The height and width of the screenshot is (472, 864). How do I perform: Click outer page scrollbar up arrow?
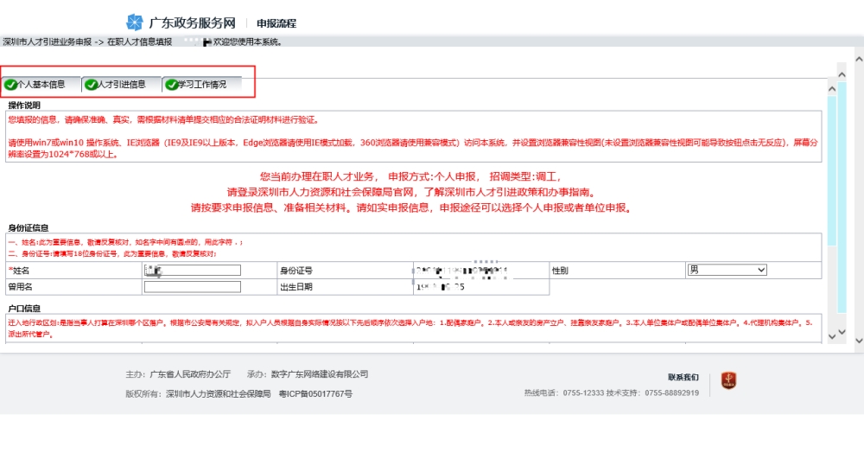[x=859, y=59]
